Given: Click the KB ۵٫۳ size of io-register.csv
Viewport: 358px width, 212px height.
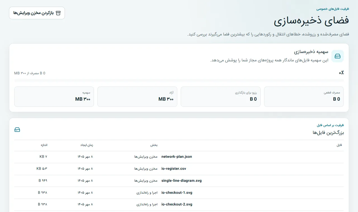Looking at the screenshot, I should click(x=42, y=169).
